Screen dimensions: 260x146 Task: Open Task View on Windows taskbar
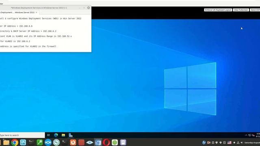click(x=48, y=135)
